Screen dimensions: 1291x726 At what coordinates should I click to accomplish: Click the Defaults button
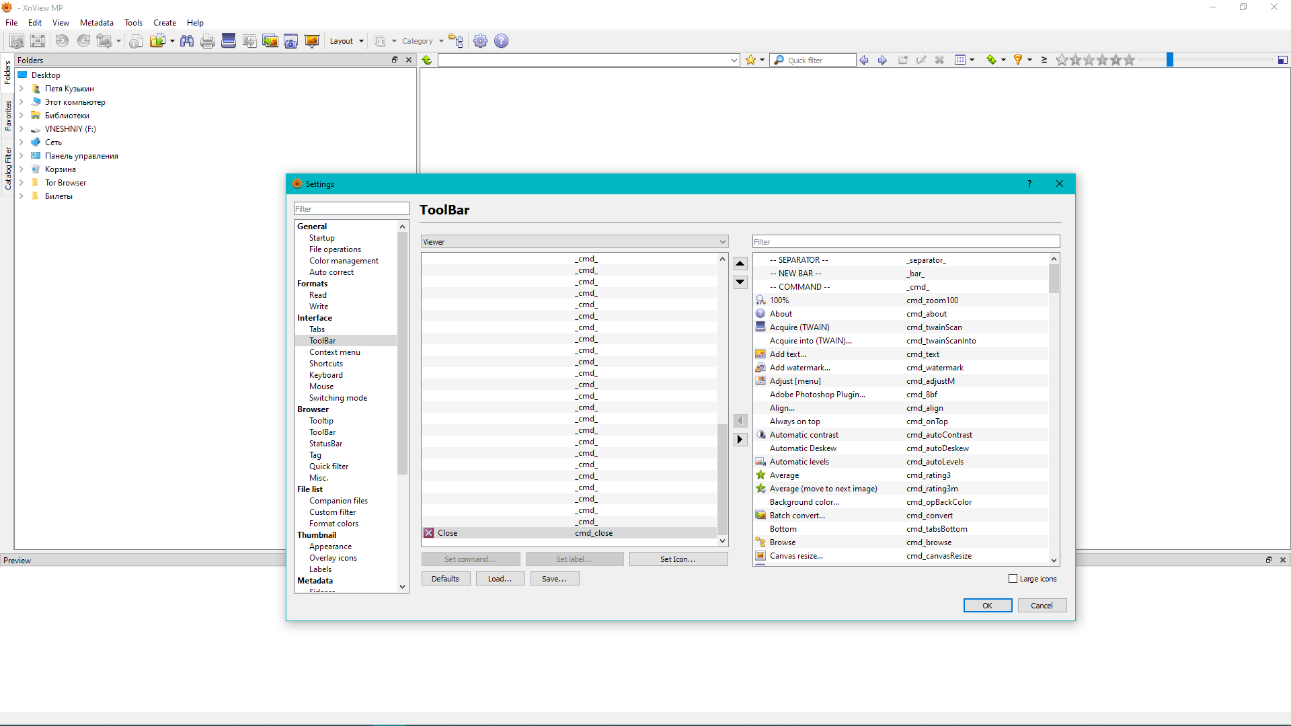[445, 579]
